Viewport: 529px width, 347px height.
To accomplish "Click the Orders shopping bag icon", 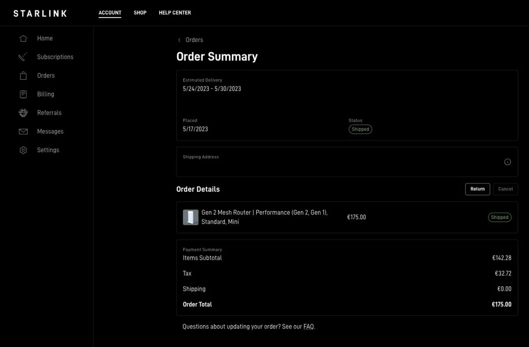I will 23,76.
